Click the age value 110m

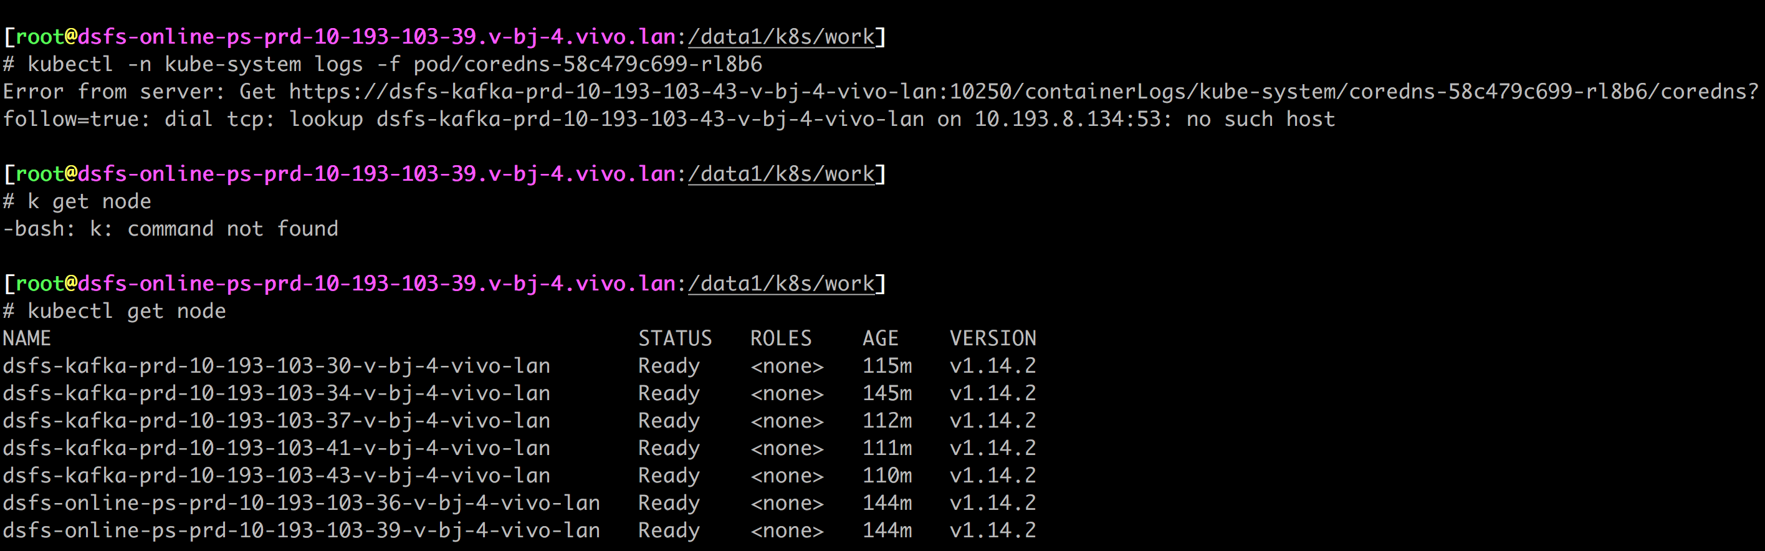tap(887, 476)
